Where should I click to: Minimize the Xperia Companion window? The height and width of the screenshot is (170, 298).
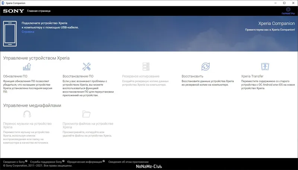click(x=275, y=3)
